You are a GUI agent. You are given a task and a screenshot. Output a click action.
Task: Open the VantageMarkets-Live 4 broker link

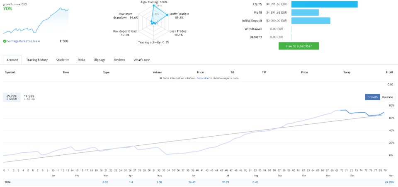coord(23,41)
